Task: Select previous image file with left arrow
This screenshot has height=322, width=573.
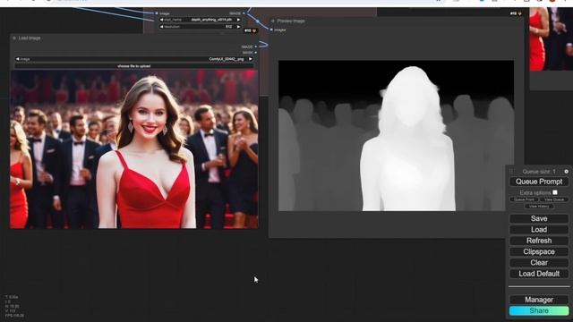Action: pos(17,59)
